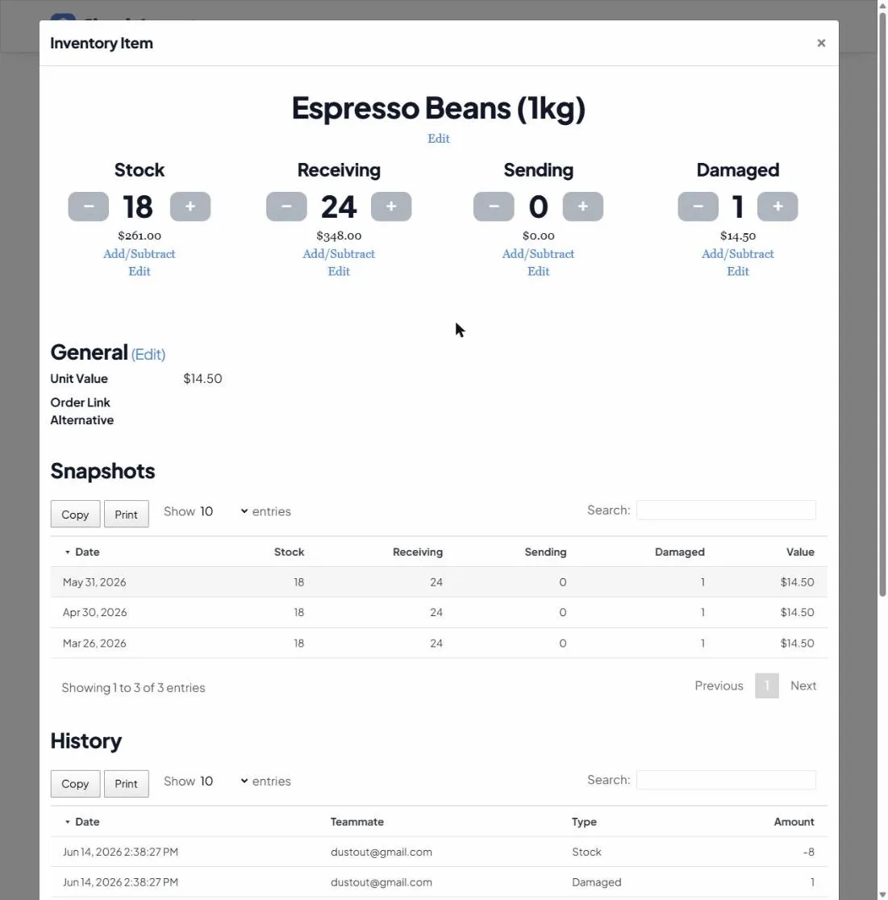Open Snapshots show entries dropdown
The height and width of the screenshot is (900, 888).
[x=223, y=511]
